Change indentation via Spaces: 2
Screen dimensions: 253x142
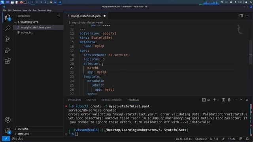click(201, 139)
